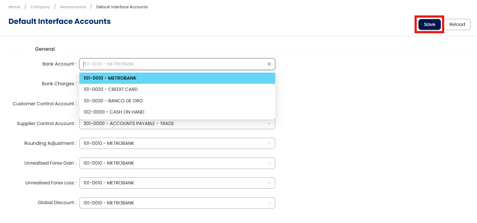Screen dimensions: 477x223
Task: Click chevron arrow in Rounding Adjustment field
Action: click(x=269, y=143)
